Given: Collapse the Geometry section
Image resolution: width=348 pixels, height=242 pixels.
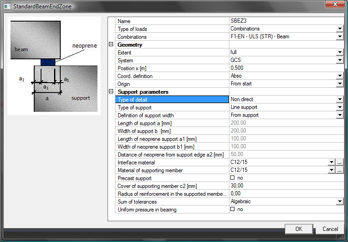Looking at the screenshot, I should click(x=111, y=45).
